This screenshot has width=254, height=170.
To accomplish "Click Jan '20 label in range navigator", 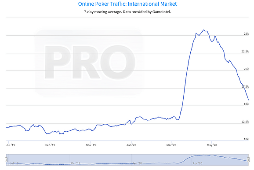I will [137, 163].
